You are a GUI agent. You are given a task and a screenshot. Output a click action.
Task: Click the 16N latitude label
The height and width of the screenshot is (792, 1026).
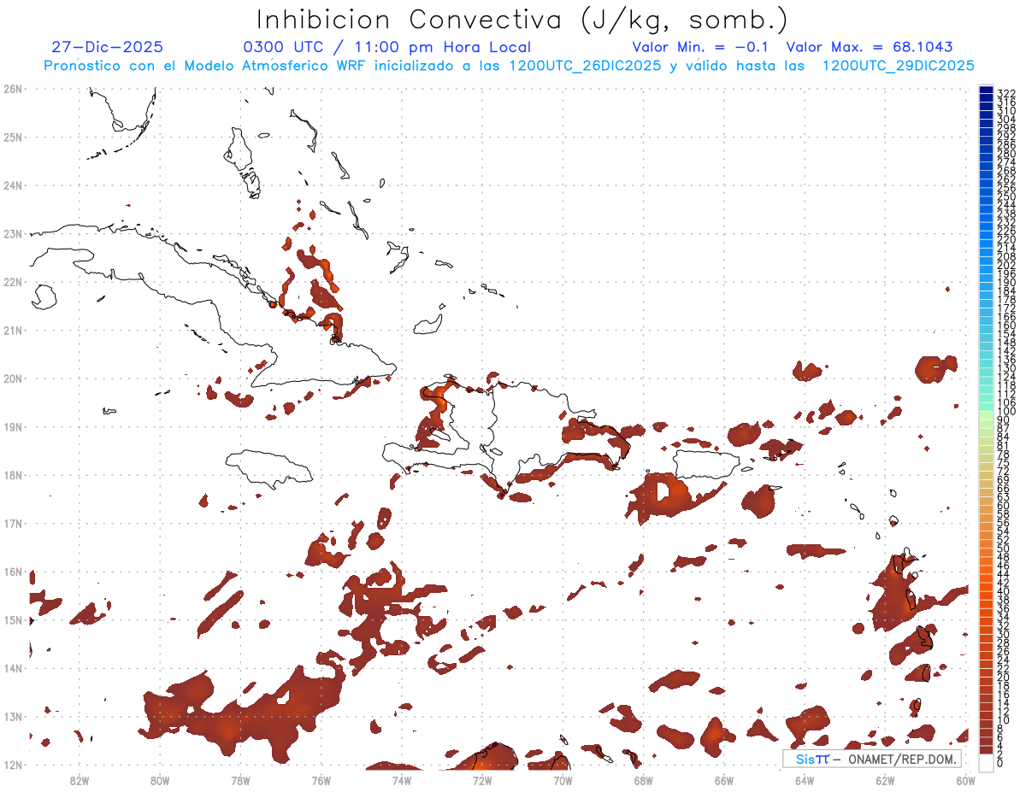13,572
